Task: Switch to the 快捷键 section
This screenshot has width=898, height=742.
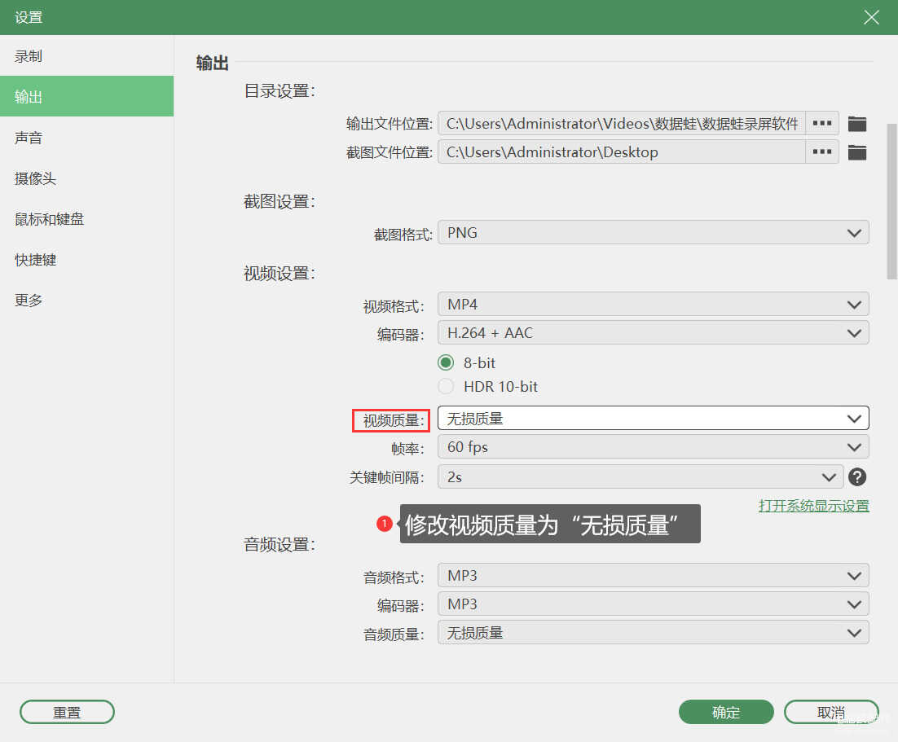Action: click(x=86, y=259)
